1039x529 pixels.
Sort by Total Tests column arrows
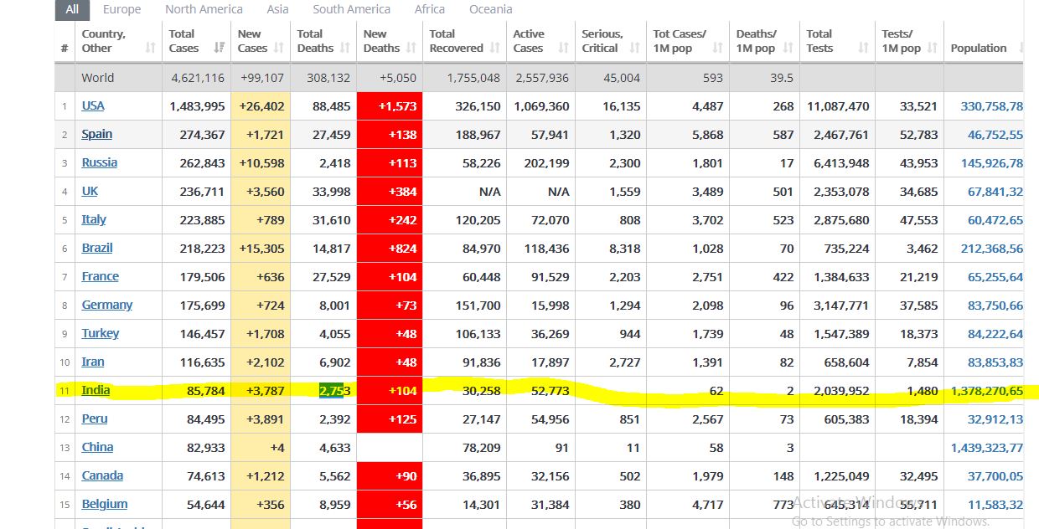[x=864, y=49]
